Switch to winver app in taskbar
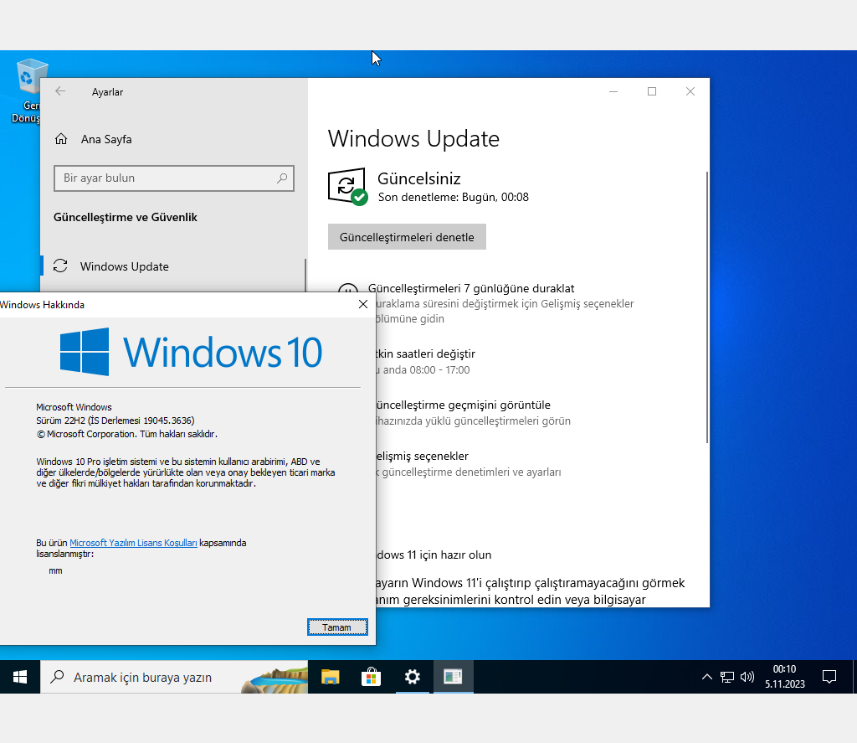The image size is (857, 743). tap(453, 677)
